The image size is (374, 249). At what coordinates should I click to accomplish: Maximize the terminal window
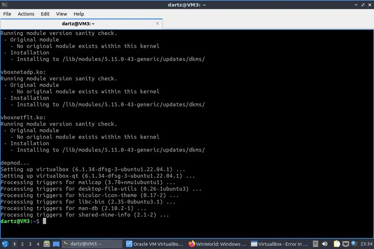tap(363, 5)
